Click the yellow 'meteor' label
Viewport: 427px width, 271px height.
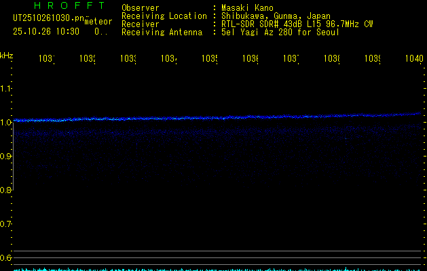98,22
